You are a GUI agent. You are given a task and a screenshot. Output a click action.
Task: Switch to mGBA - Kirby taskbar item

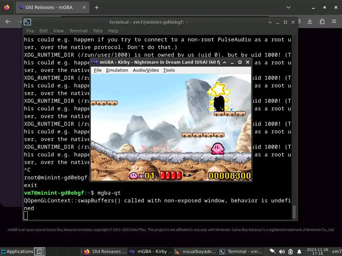[151, 251]
